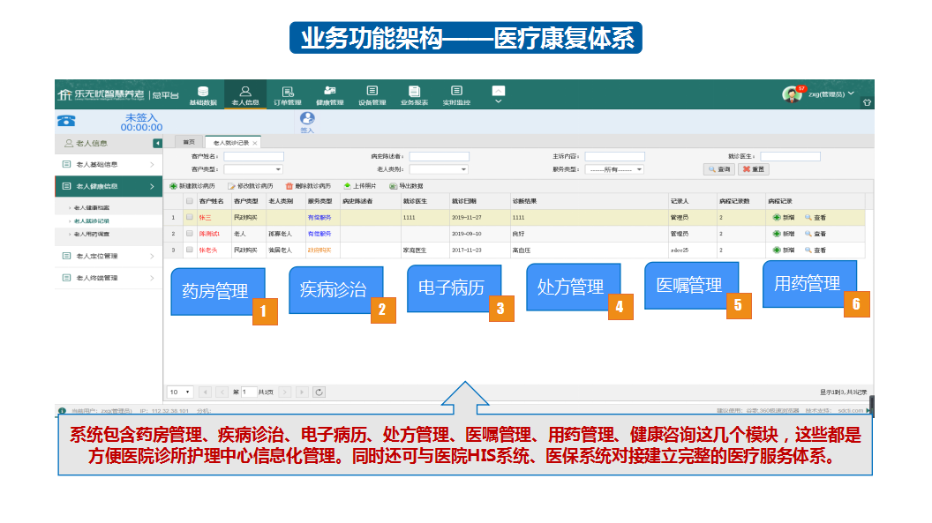View 病程记录 for 陈测试1 row
Viewport: 932px width, 523px height.
tap(815, 234)
